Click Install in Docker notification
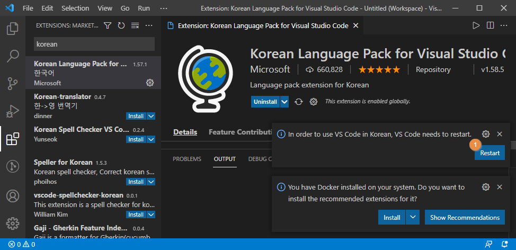Viewport: 516px width, 250px height. [392, 218]
